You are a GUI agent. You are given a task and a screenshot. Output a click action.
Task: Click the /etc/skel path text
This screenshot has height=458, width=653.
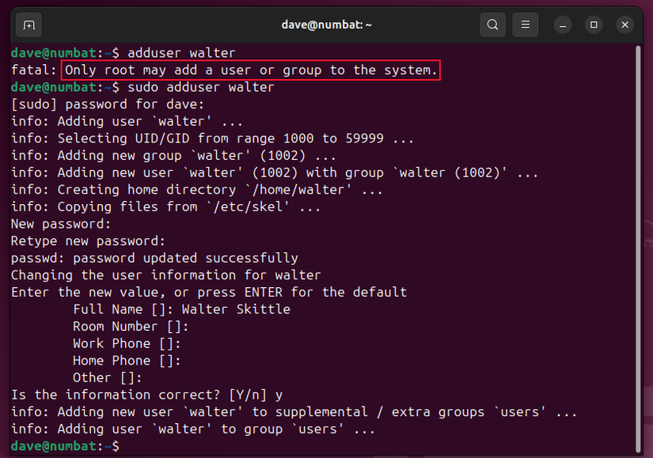pos(245,206)
